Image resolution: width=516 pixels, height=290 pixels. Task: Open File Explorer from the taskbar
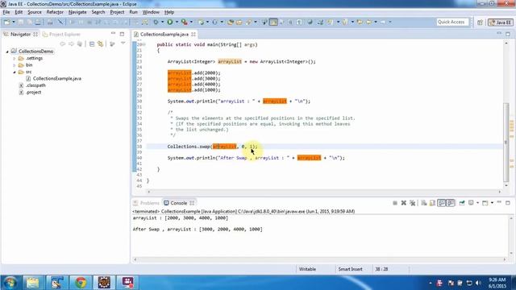32,283
